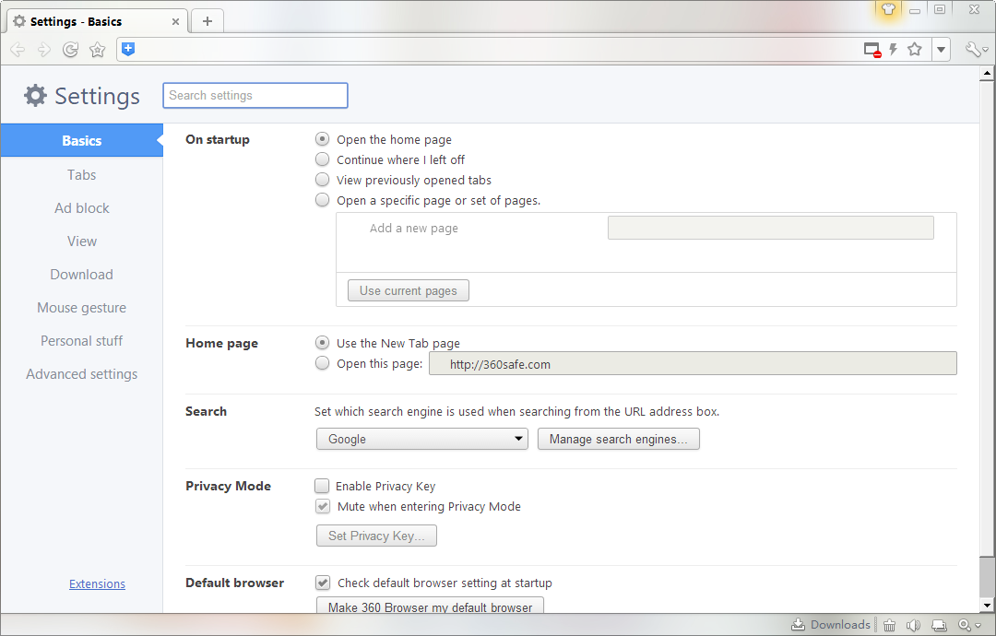Open the zoom magnifier dropdown in status bar

coord(968,625)
